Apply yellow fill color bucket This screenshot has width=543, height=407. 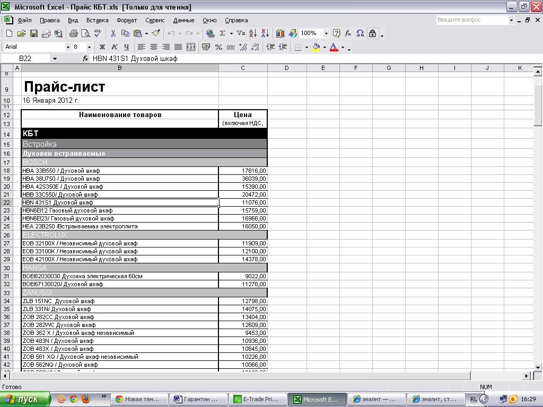[316, 47]
